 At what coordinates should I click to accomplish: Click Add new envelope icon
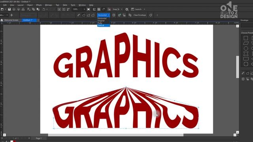(x=119, y=15)
